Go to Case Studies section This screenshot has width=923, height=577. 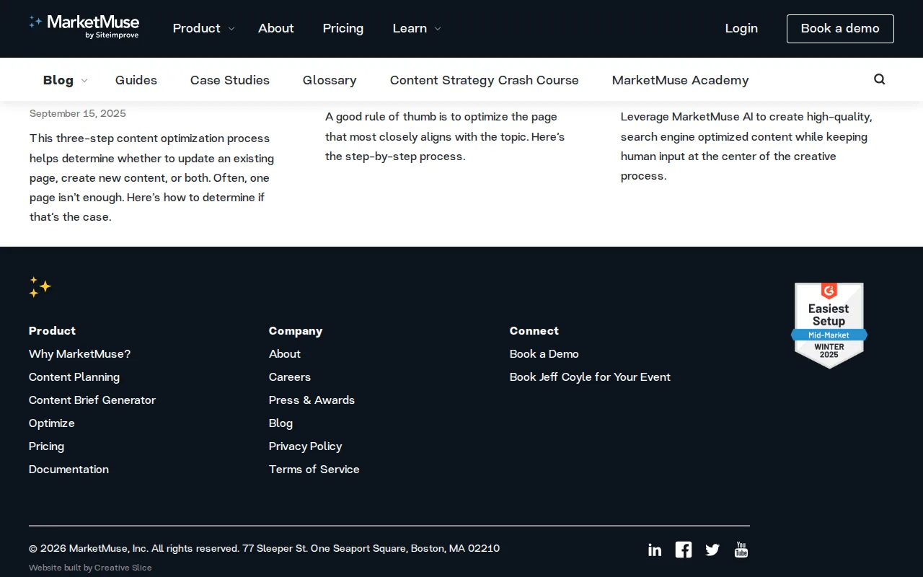(x=230, y=80)
